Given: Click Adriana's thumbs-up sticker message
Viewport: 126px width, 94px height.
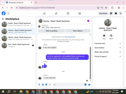Looking at the screenshot, I should (x=44, y=66).
